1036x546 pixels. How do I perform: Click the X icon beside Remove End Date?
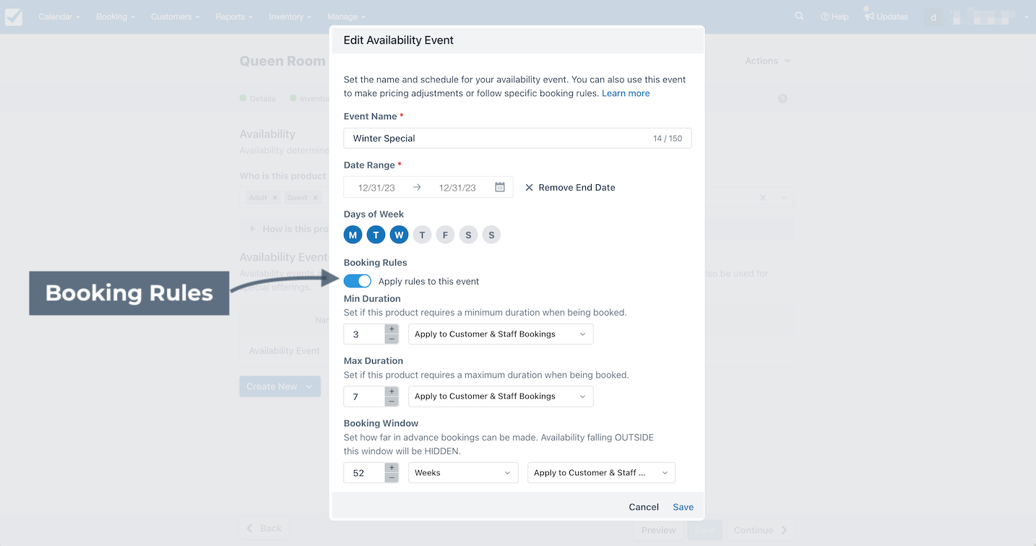[x=529, y=188]
